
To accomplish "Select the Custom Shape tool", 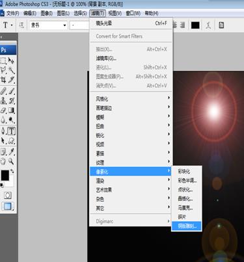I will tap(11, 140).
